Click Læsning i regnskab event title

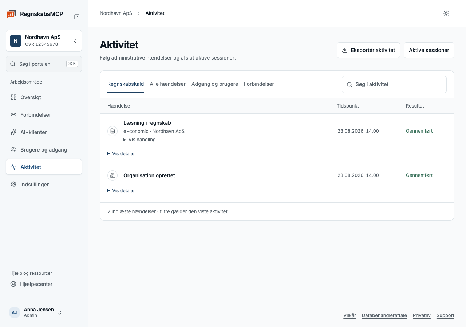(147, 123)
